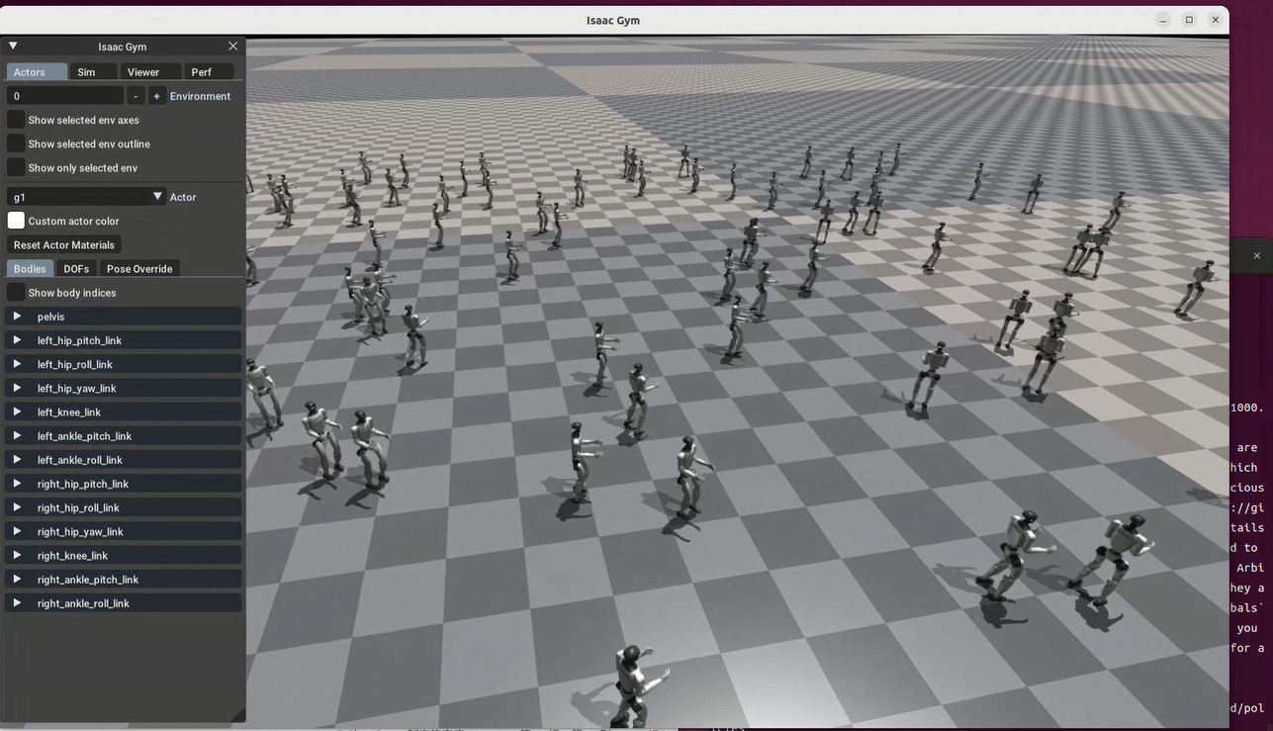Decrease environment index with minus button
Screen dimensions: 1273x731
coord(136,96)
